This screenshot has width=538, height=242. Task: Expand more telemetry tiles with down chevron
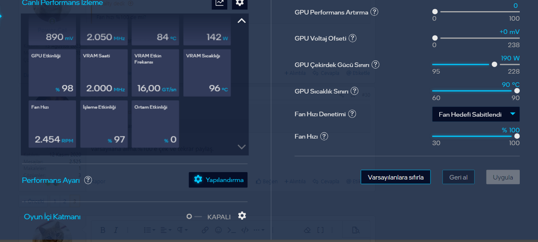pos(241,146)
